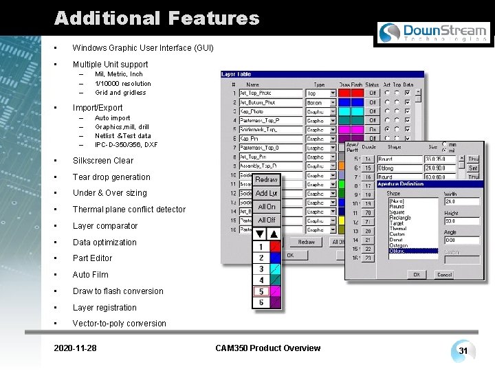The width and height of the screenshot is (495, 371).
Task: Click the red color box of layer bar row 1
Action: tap(275, 247)
